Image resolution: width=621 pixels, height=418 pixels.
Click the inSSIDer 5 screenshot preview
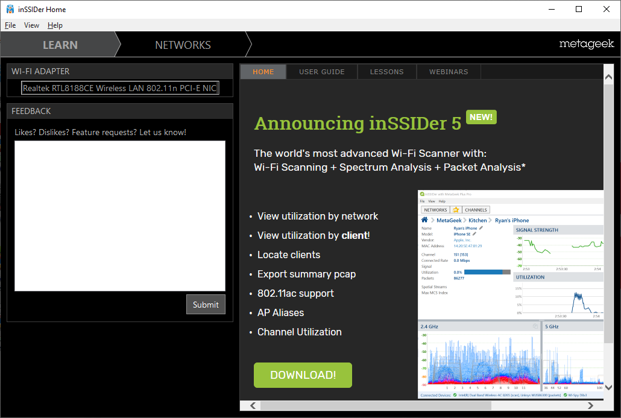[x=510, y=294]
